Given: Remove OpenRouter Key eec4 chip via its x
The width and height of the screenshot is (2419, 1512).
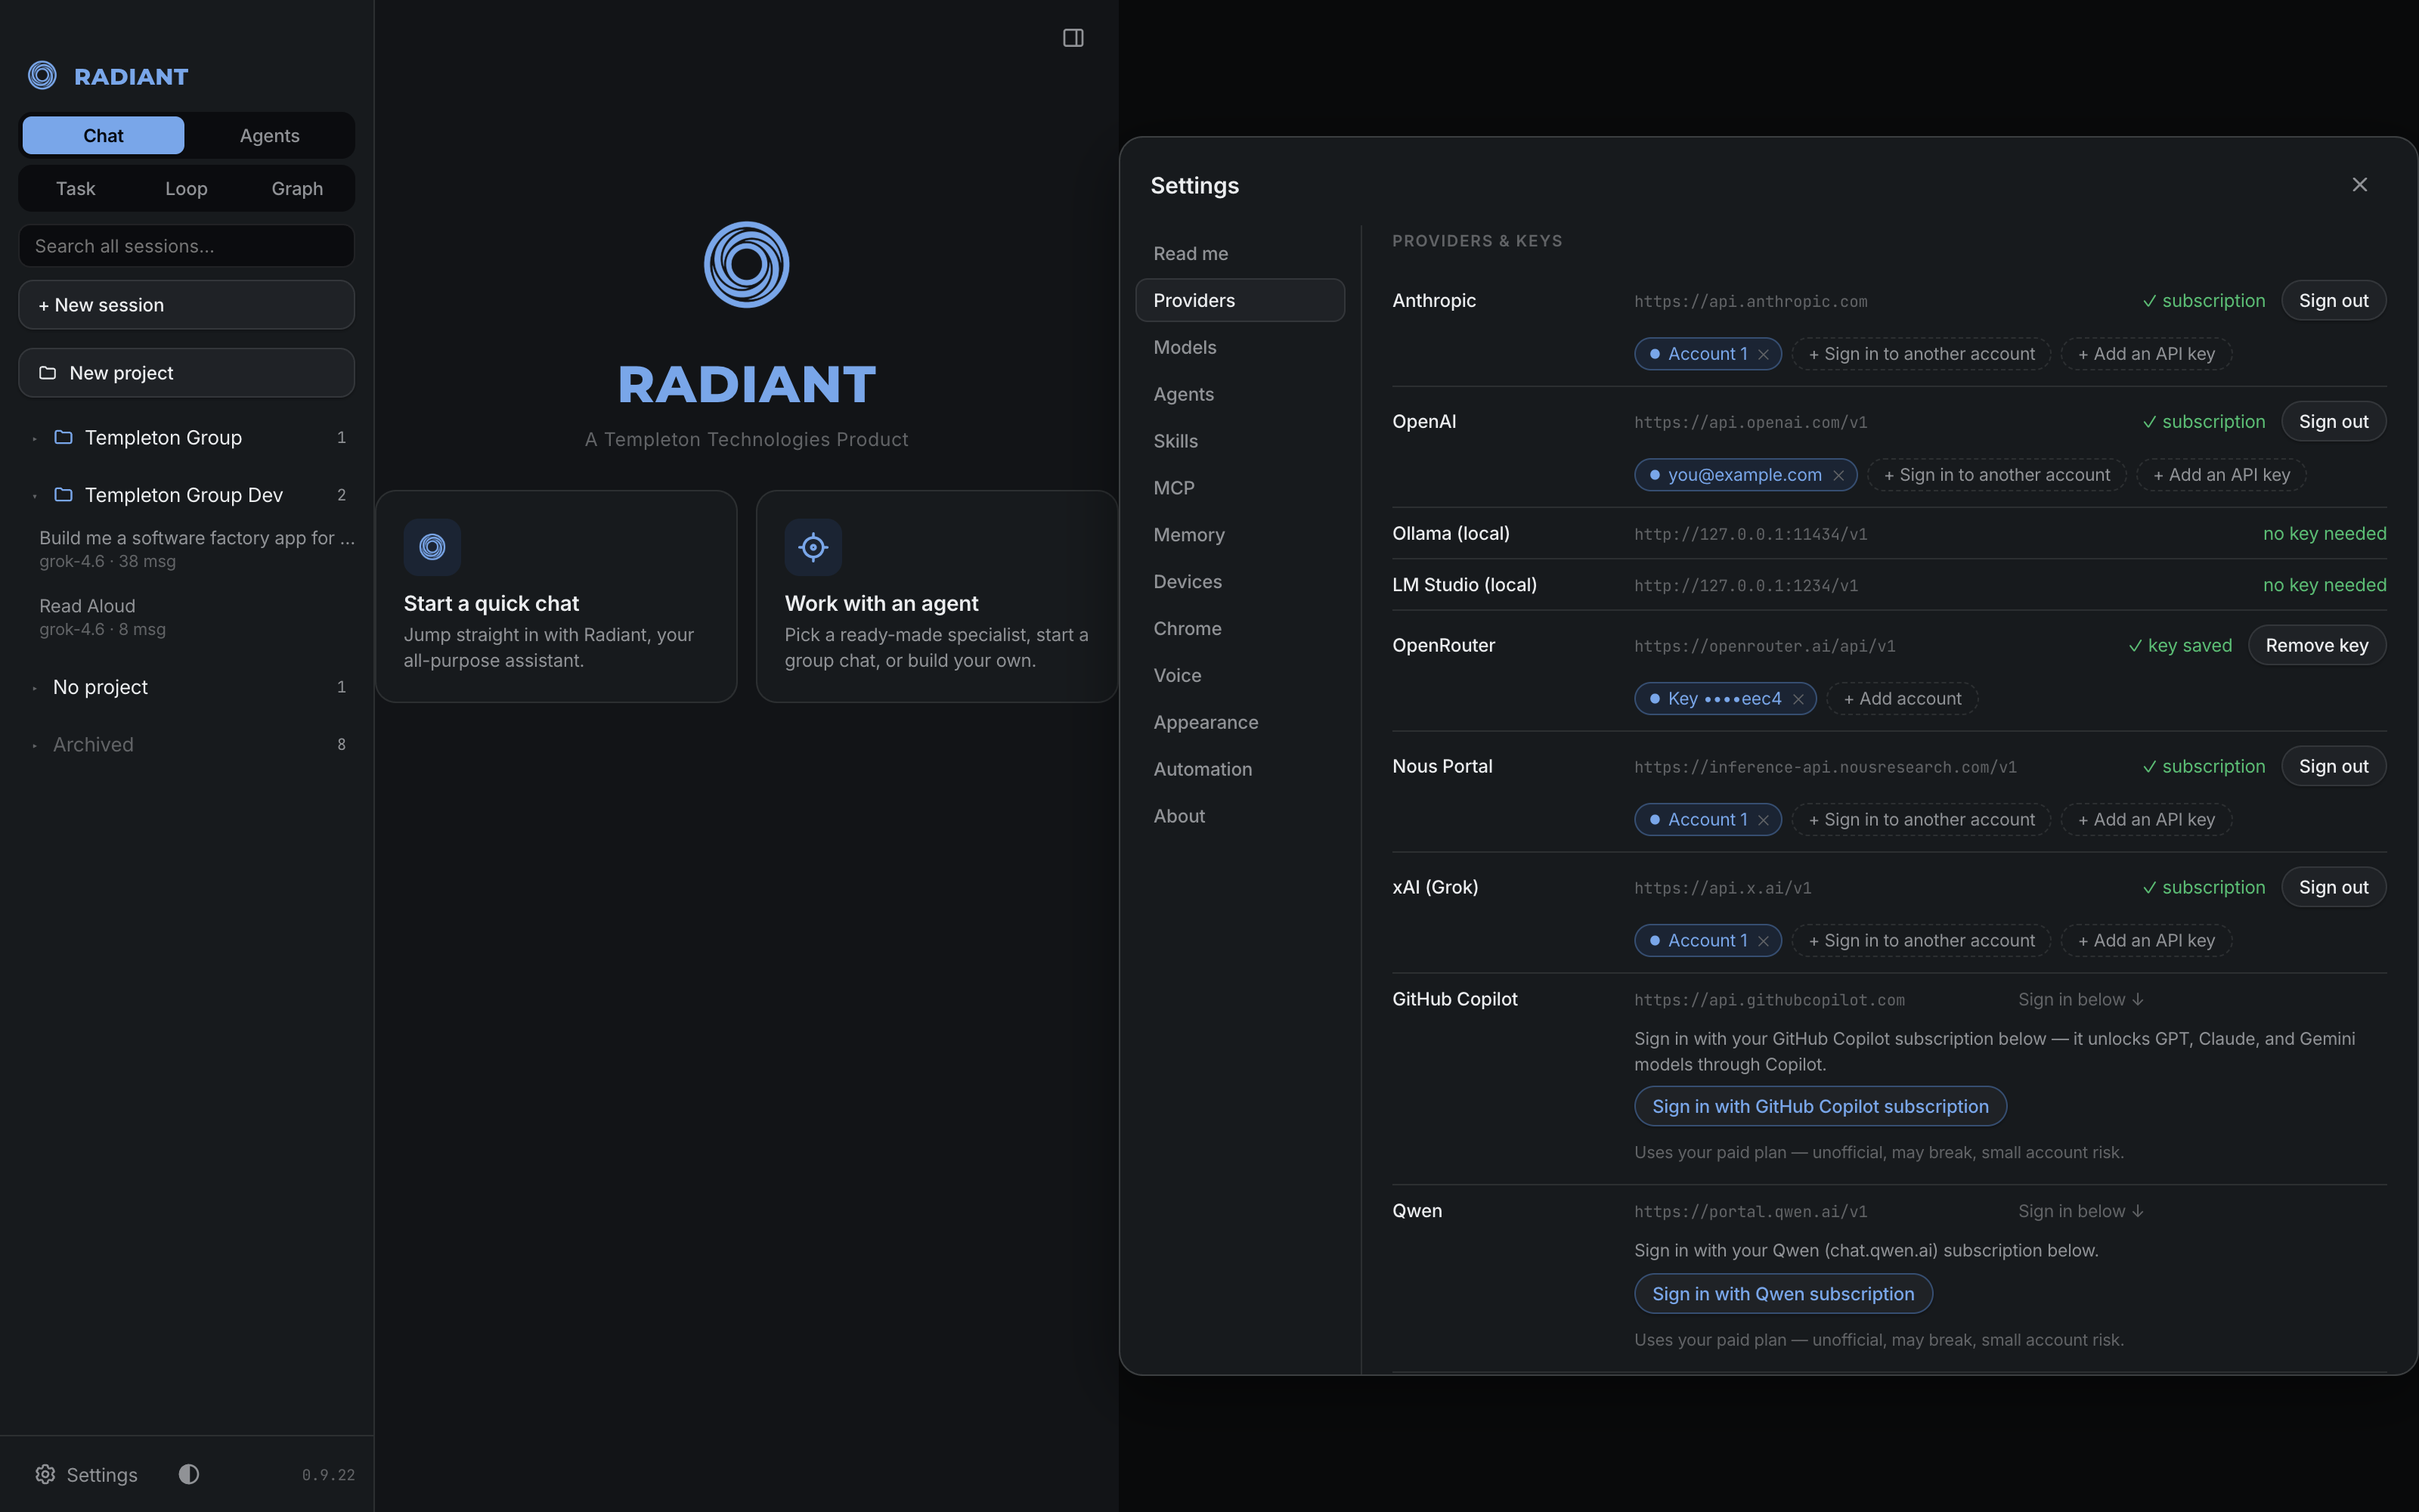Looking at the screenshot, I should [x=1798, y=699].
